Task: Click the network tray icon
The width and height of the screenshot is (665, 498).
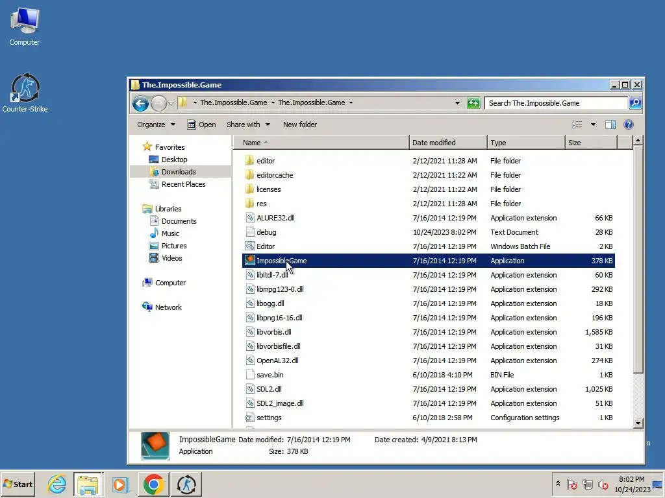Action: point(587,484)
